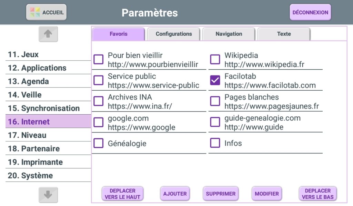Uncheck the Facilotab favorite checkbox

pyautogui.click(x=215, y=80)
